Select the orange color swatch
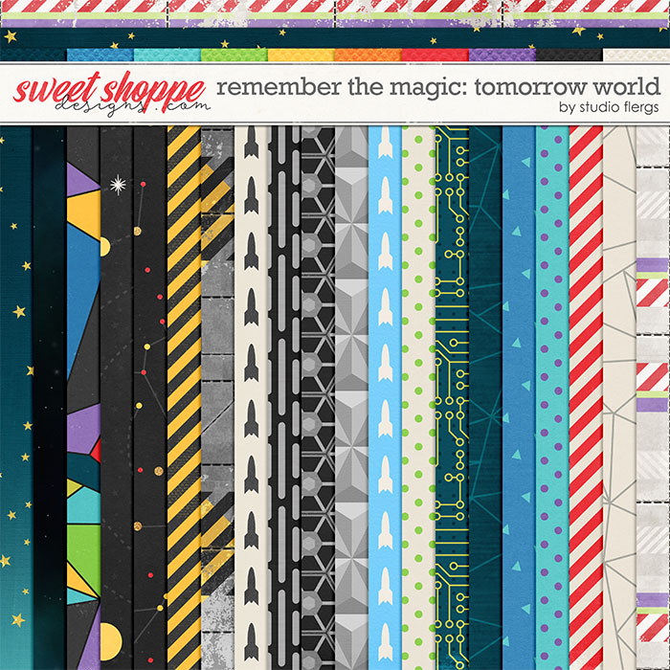 (368, 55)
